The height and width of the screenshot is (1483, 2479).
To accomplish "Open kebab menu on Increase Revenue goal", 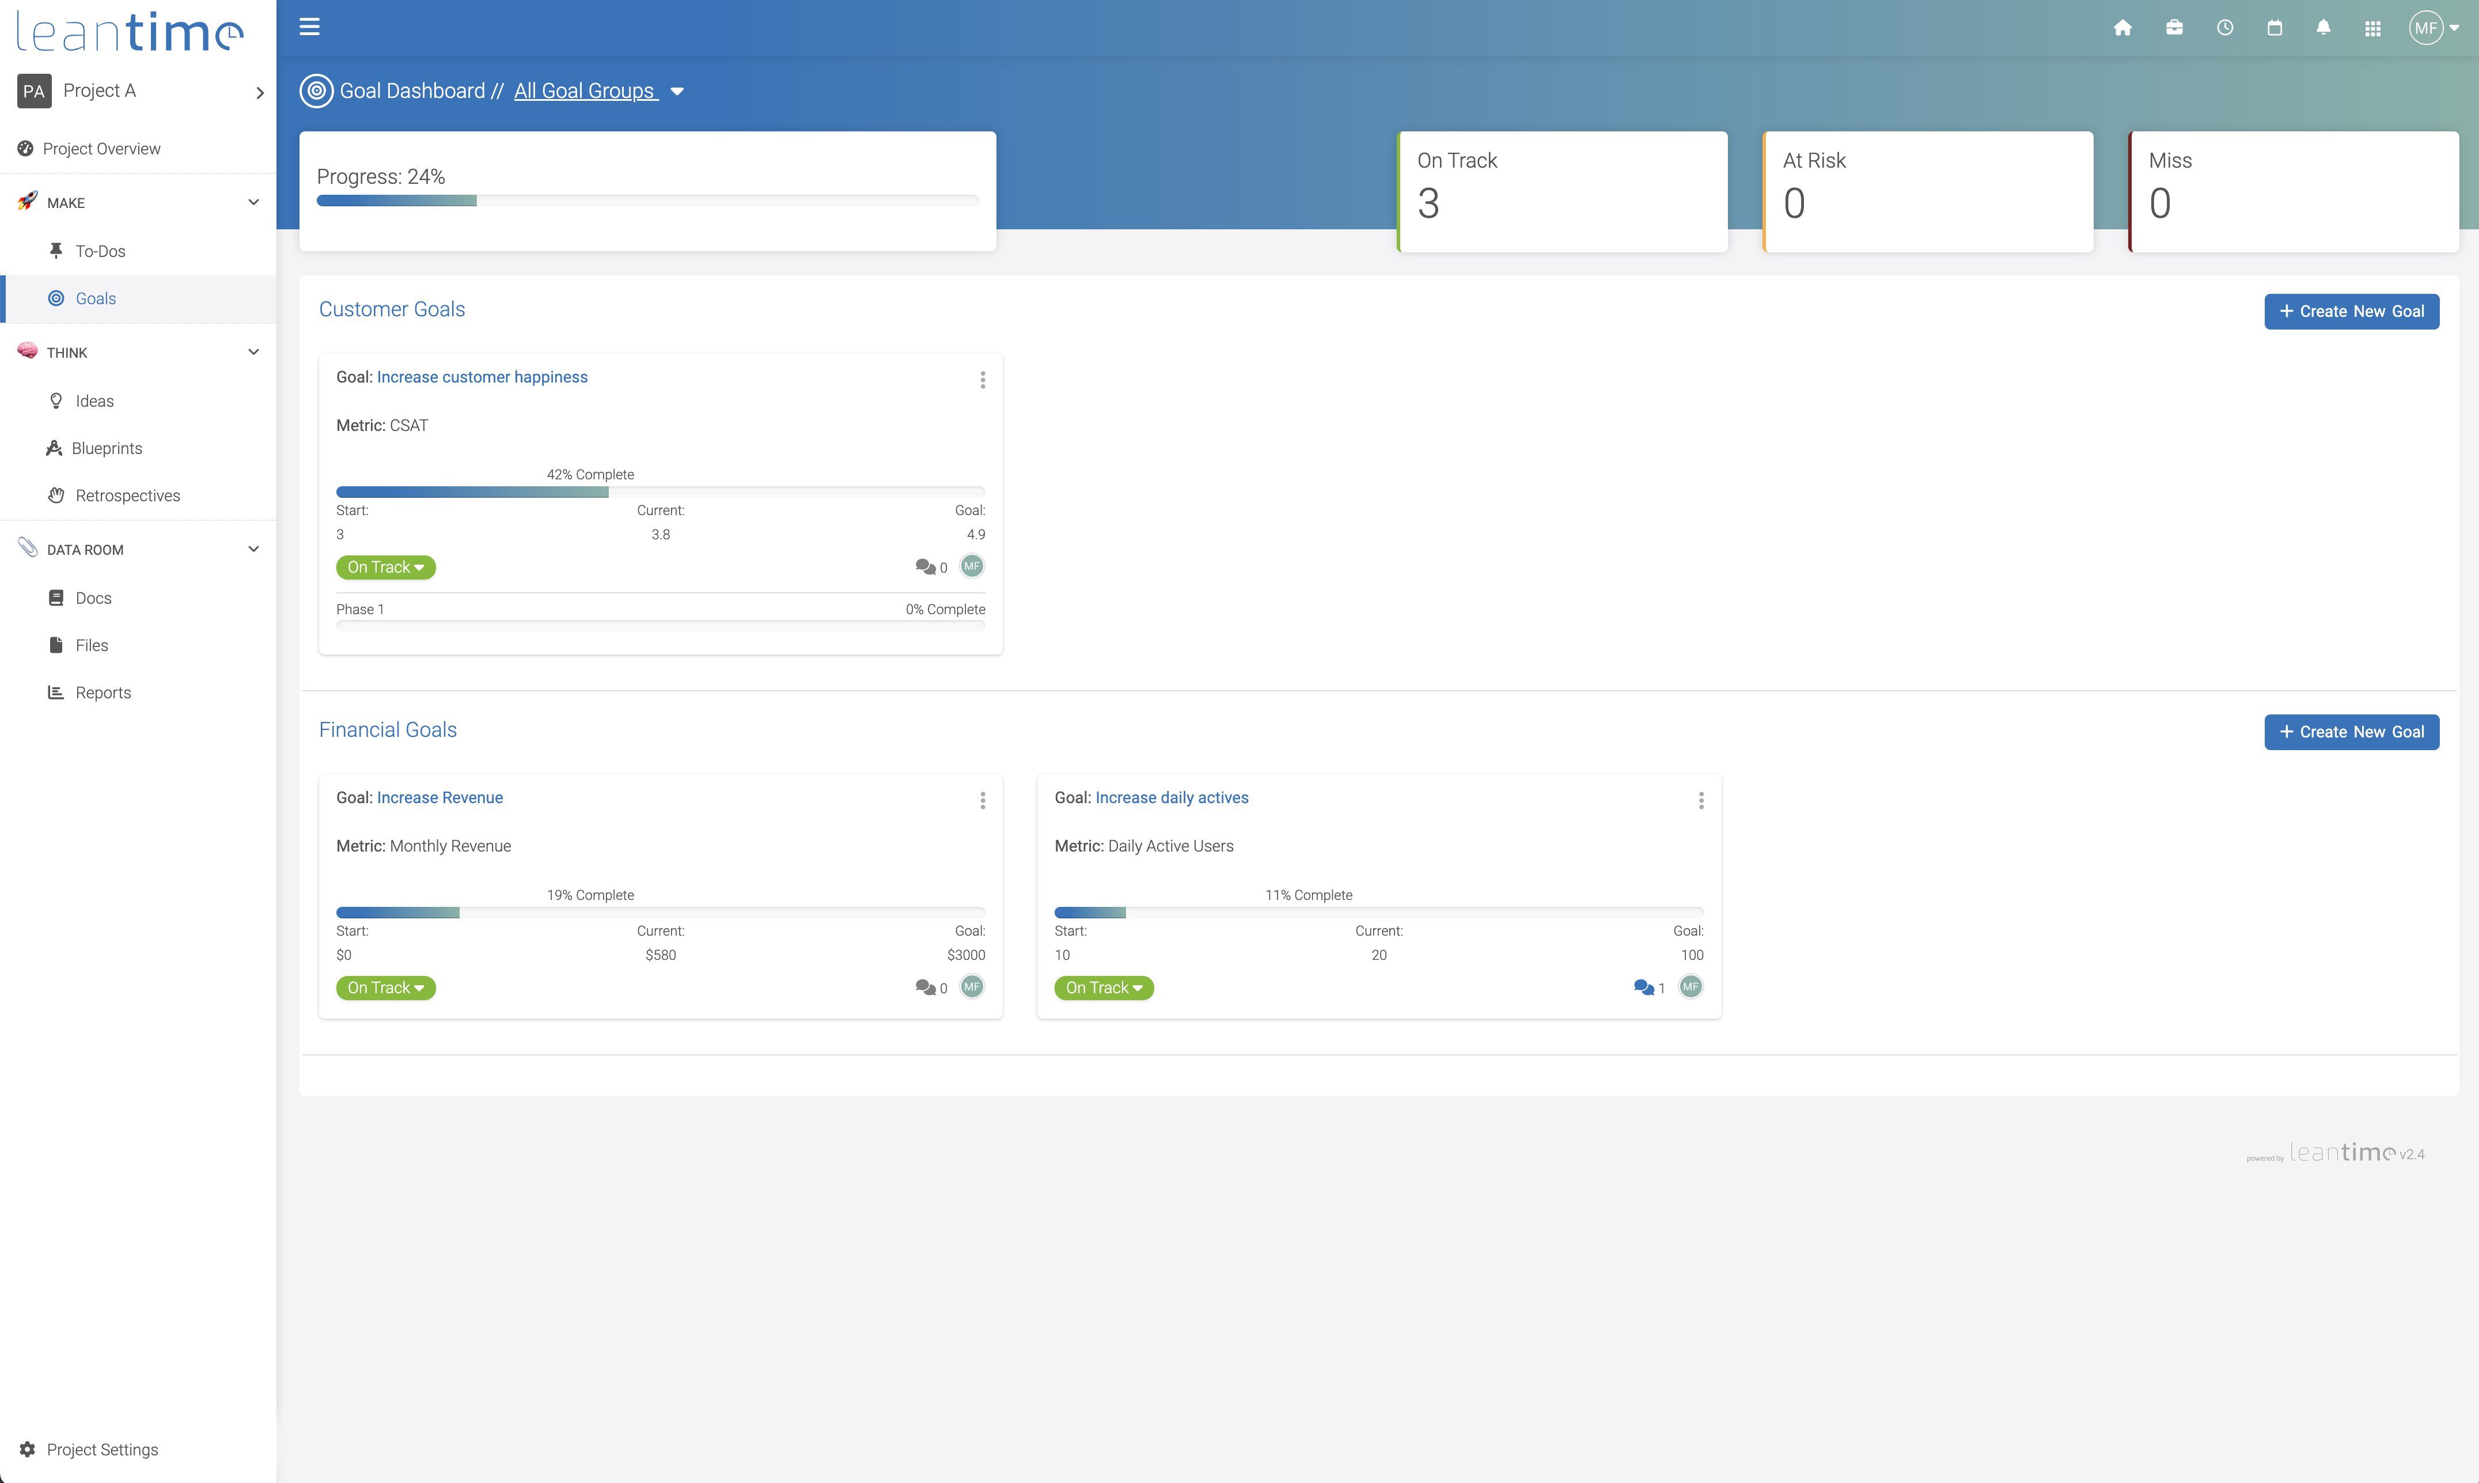I will coord(983,800).
